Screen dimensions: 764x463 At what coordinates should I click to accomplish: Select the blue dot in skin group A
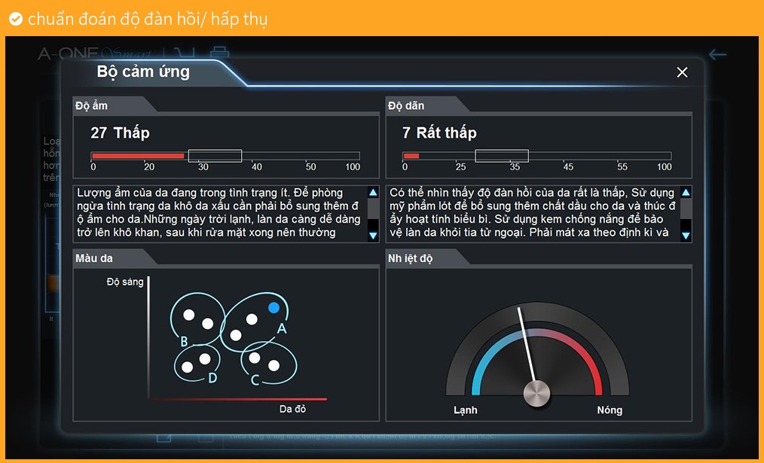(274, 307)
